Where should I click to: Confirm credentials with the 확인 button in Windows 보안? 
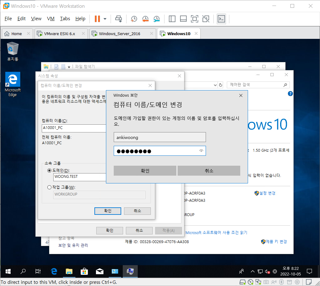tap(145, 171)
